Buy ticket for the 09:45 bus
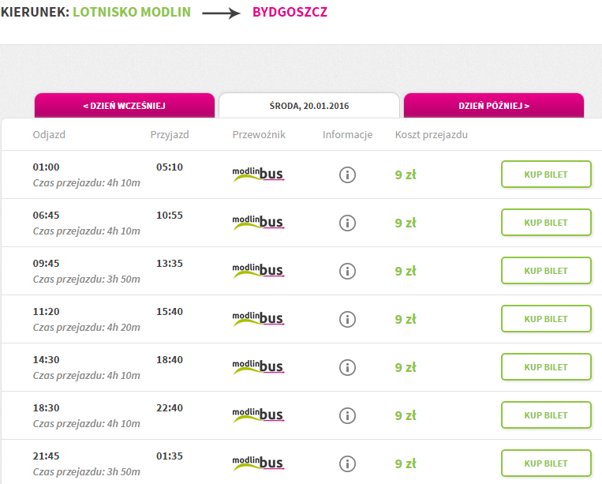602x484 pixels. (546, 271)
